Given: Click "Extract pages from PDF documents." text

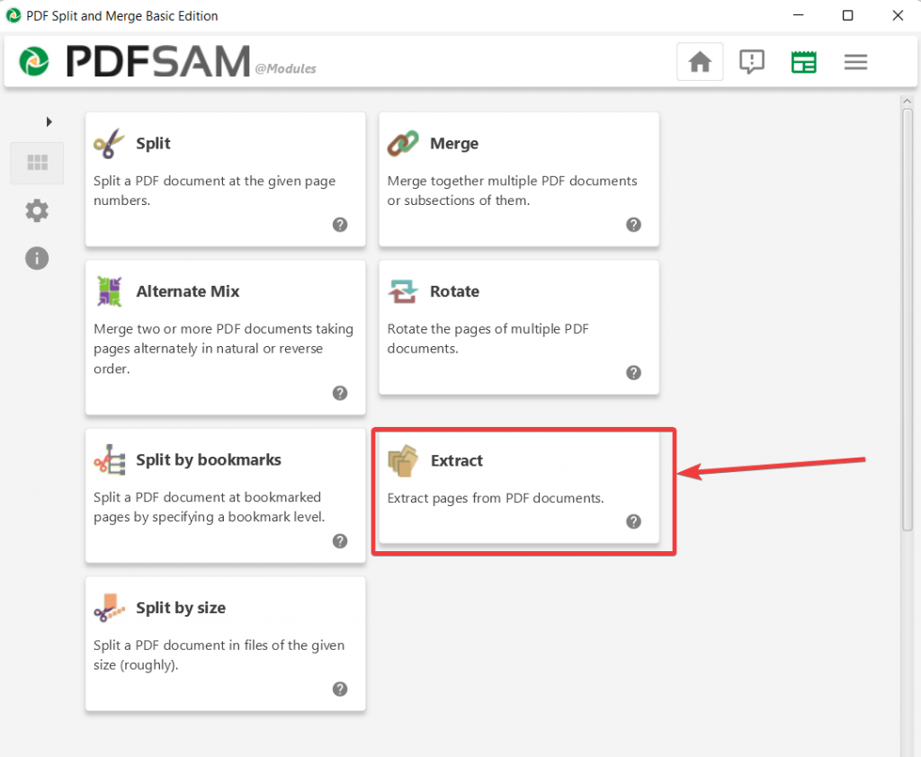Looking at the screenshot, I should (x=496, y=498).
